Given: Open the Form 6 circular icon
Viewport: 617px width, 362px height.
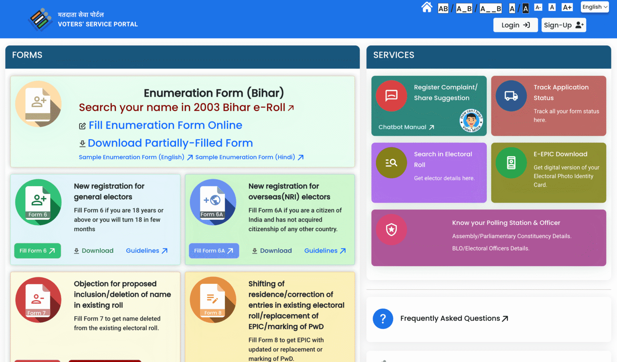Looking at the screenshot, I should coord(38,202).
